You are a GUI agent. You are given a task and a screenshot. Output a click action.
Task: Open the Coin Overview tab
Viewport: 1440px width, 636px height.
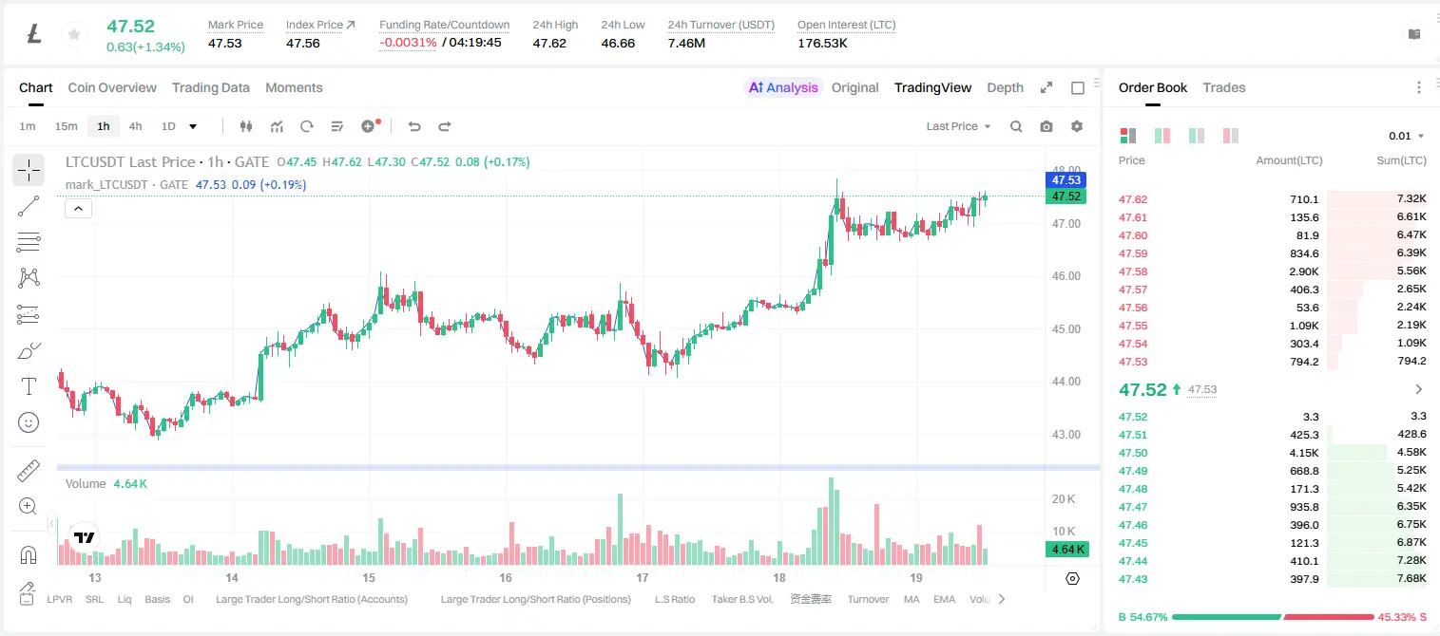tap(112, 87)
